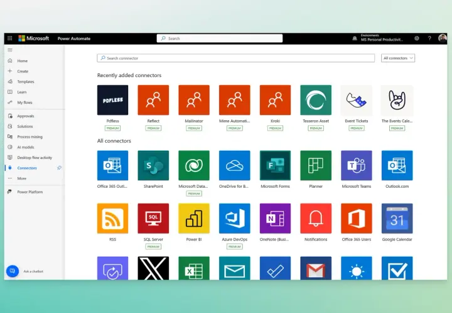Open the Planner connector
Screen dimensions: 452x313
316,165
